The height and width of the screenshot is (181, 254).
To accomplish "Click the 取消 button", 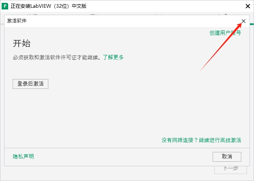I will (x=227, y=157).
